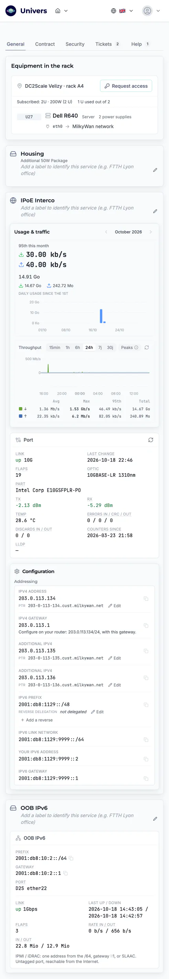This screenshot has width=169, height=979.
Task: Click the Dell R640 server entry
Action: click(65, 116)
